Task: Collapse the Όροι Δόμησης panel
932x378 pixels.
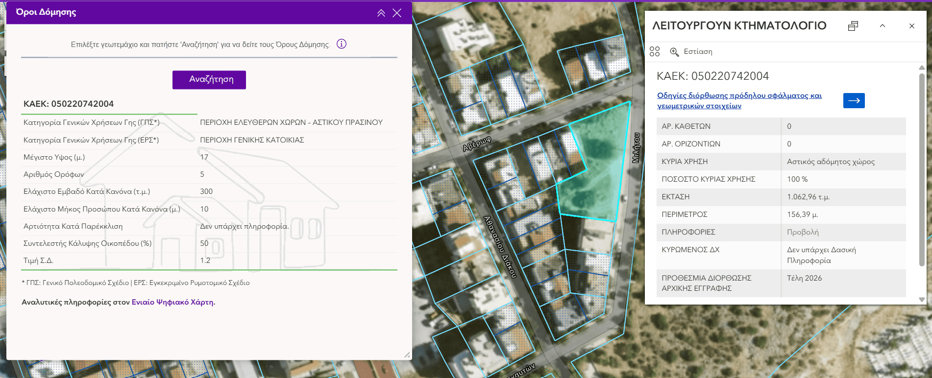Action: [x=381, y=13]
